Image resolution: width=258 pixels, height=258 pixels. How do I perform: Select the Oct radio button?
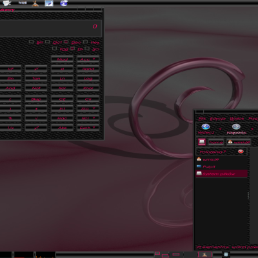48,42
